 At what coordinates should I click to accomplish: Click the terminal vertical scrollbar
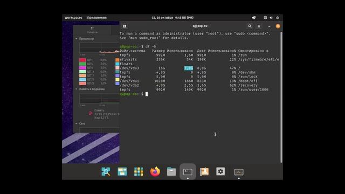coord(281,97)
